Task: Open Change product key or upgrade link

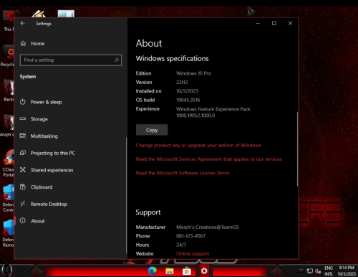Action: click(198, 146)
